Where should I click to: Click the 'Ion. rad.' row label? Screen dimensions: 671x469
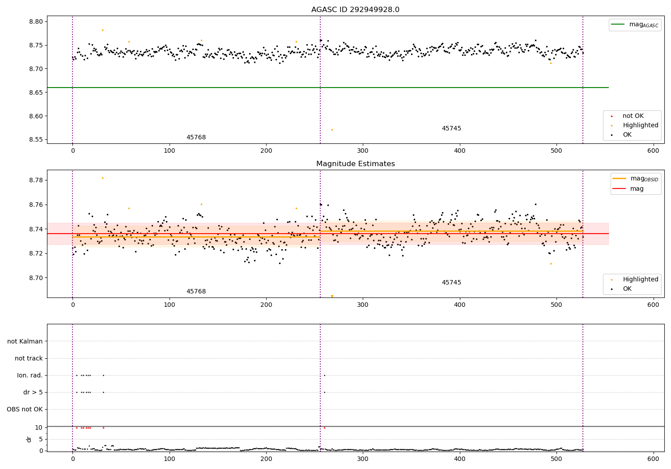(x=30, y=375)
